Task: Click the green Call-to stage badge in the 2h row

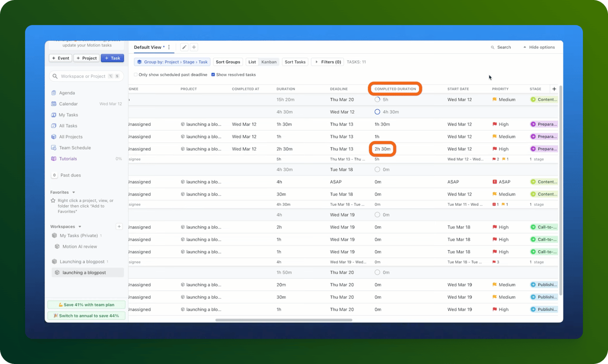Action: pyautogui.click(x=544, y=227)
